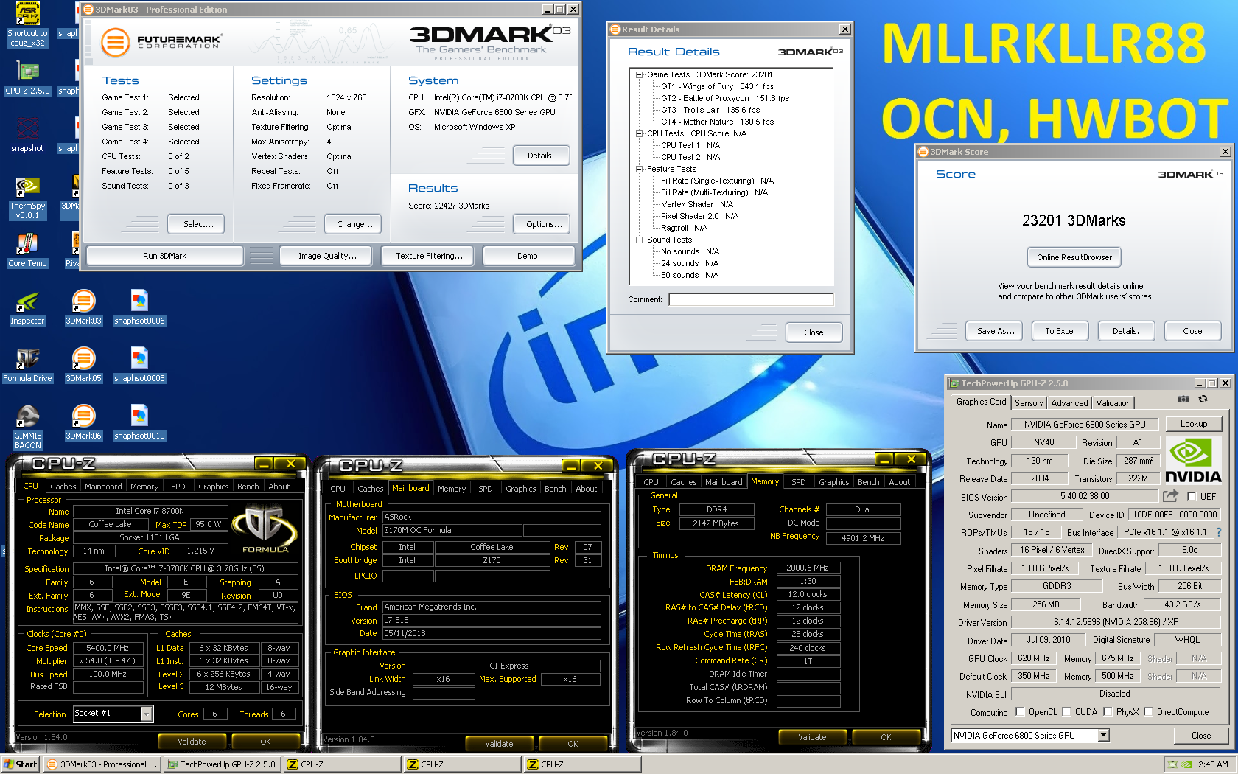Collapse the Game Tests tree node
The height and width of the screenshot is (774, 1238).
[640, 74]
